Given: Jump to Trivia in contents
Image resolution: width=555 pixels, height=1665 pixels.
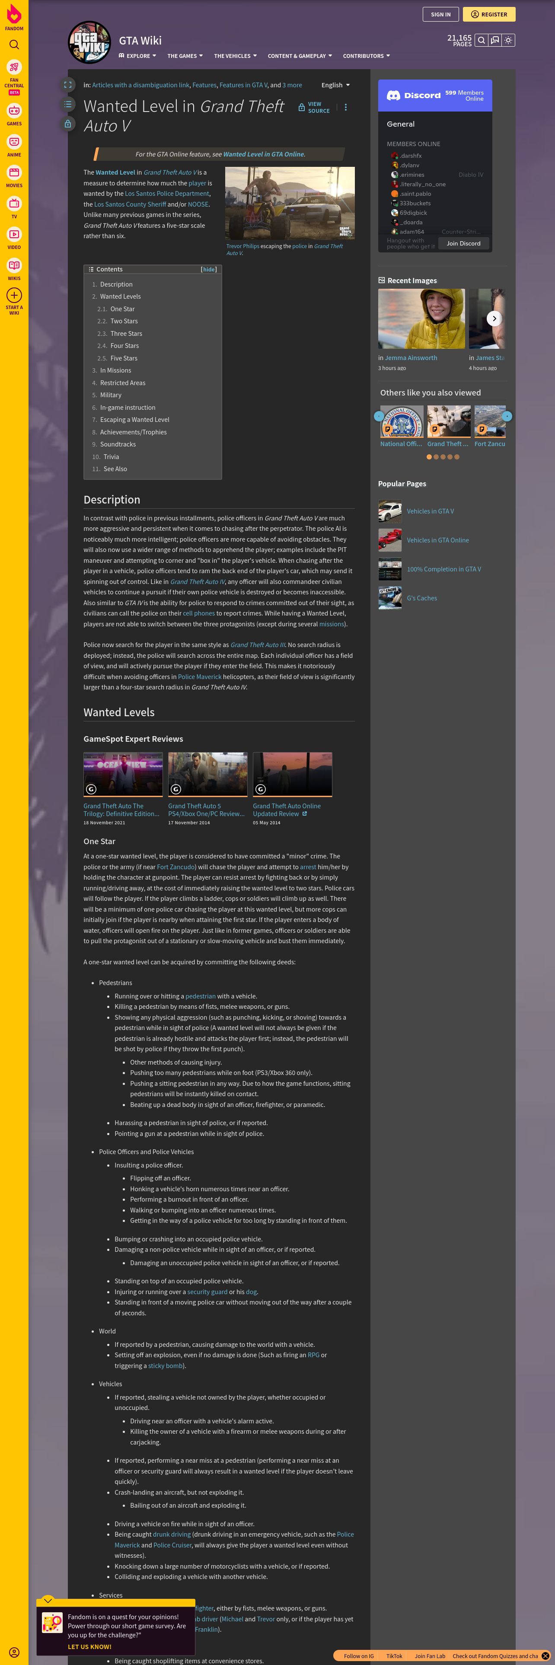Looking at the screenshot, I should click(x=111, y=456).
